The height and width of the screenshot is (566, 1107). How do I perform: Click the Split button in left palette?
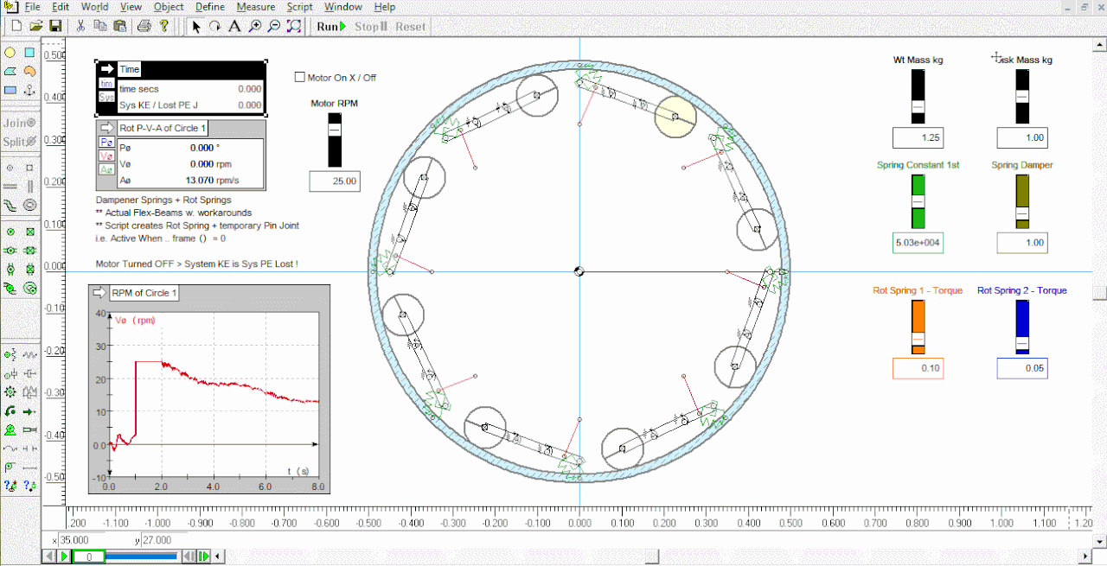(x=19, y=141)
